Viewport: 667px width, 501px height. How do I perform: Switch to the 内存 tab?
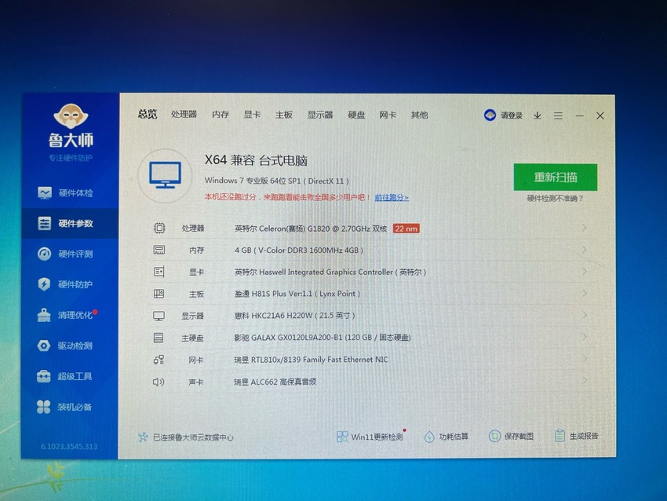tap(221, 115)
